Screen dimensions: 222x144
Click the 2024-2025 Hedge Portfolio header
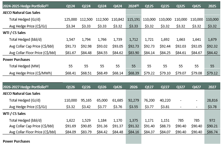26,6
